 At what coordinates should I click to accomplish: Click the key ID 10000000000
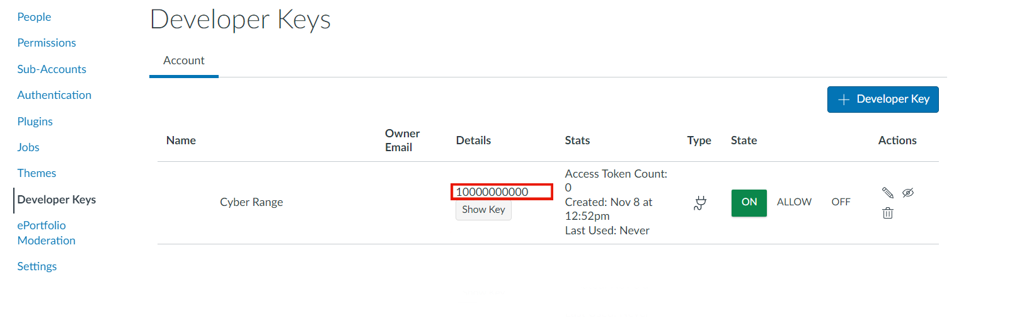pyautogui.click(x=492, y=192)
